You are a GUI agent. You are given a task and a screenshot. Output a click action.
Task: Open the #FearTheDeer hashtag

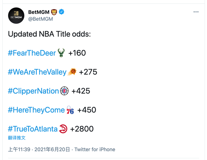click(x=32, y=53)
